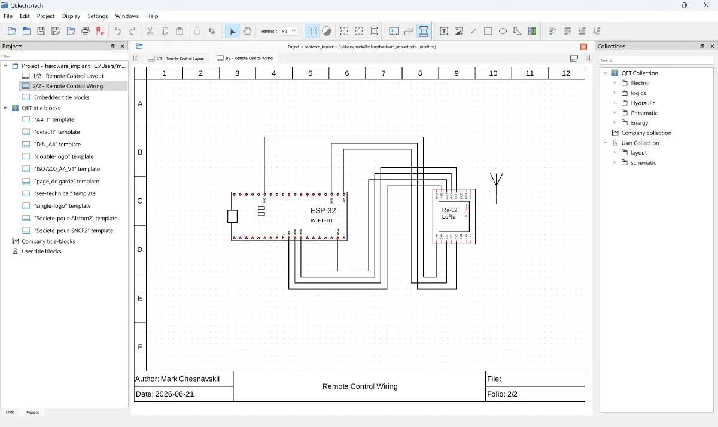Add a text field to the folio
This screenshot has height=427, width=718.
click(x=444, y=31)
